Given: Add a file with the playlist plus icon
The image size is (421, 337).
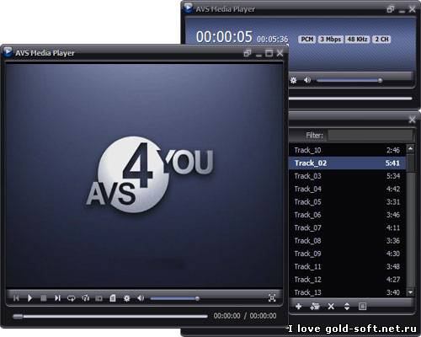Looking at the screenshot, I should pos(299,306).
